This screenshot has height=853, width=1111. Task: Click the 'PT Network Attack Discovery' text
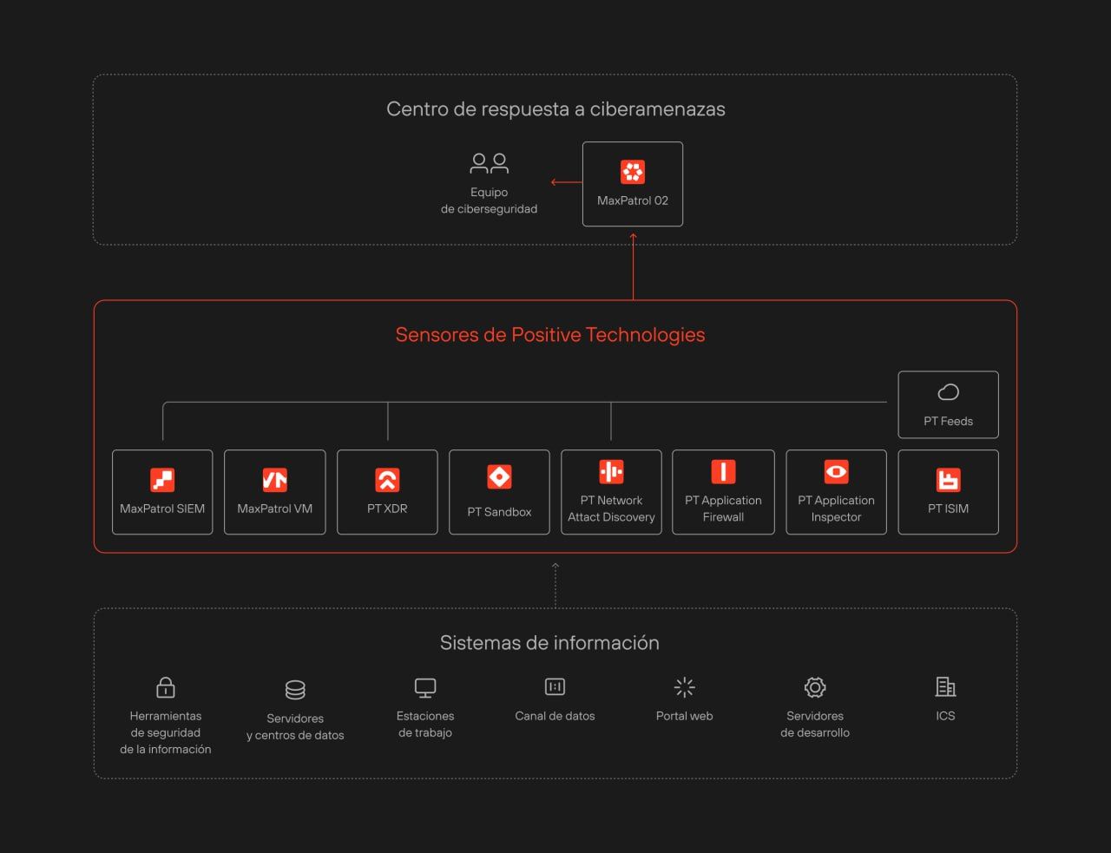tap(611, 509)
